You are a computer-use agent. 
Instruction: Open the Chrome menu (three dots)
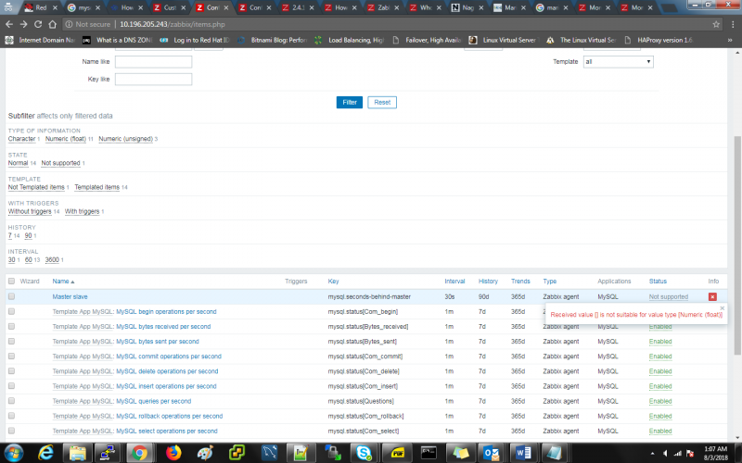(x=733, y=24)
